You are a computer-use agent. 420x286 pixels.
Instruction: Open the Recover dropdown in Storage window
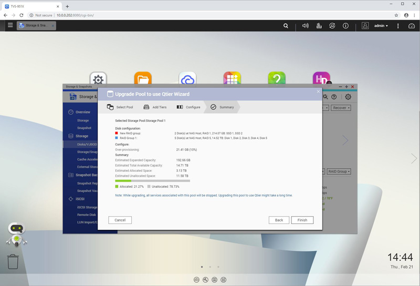341,108
